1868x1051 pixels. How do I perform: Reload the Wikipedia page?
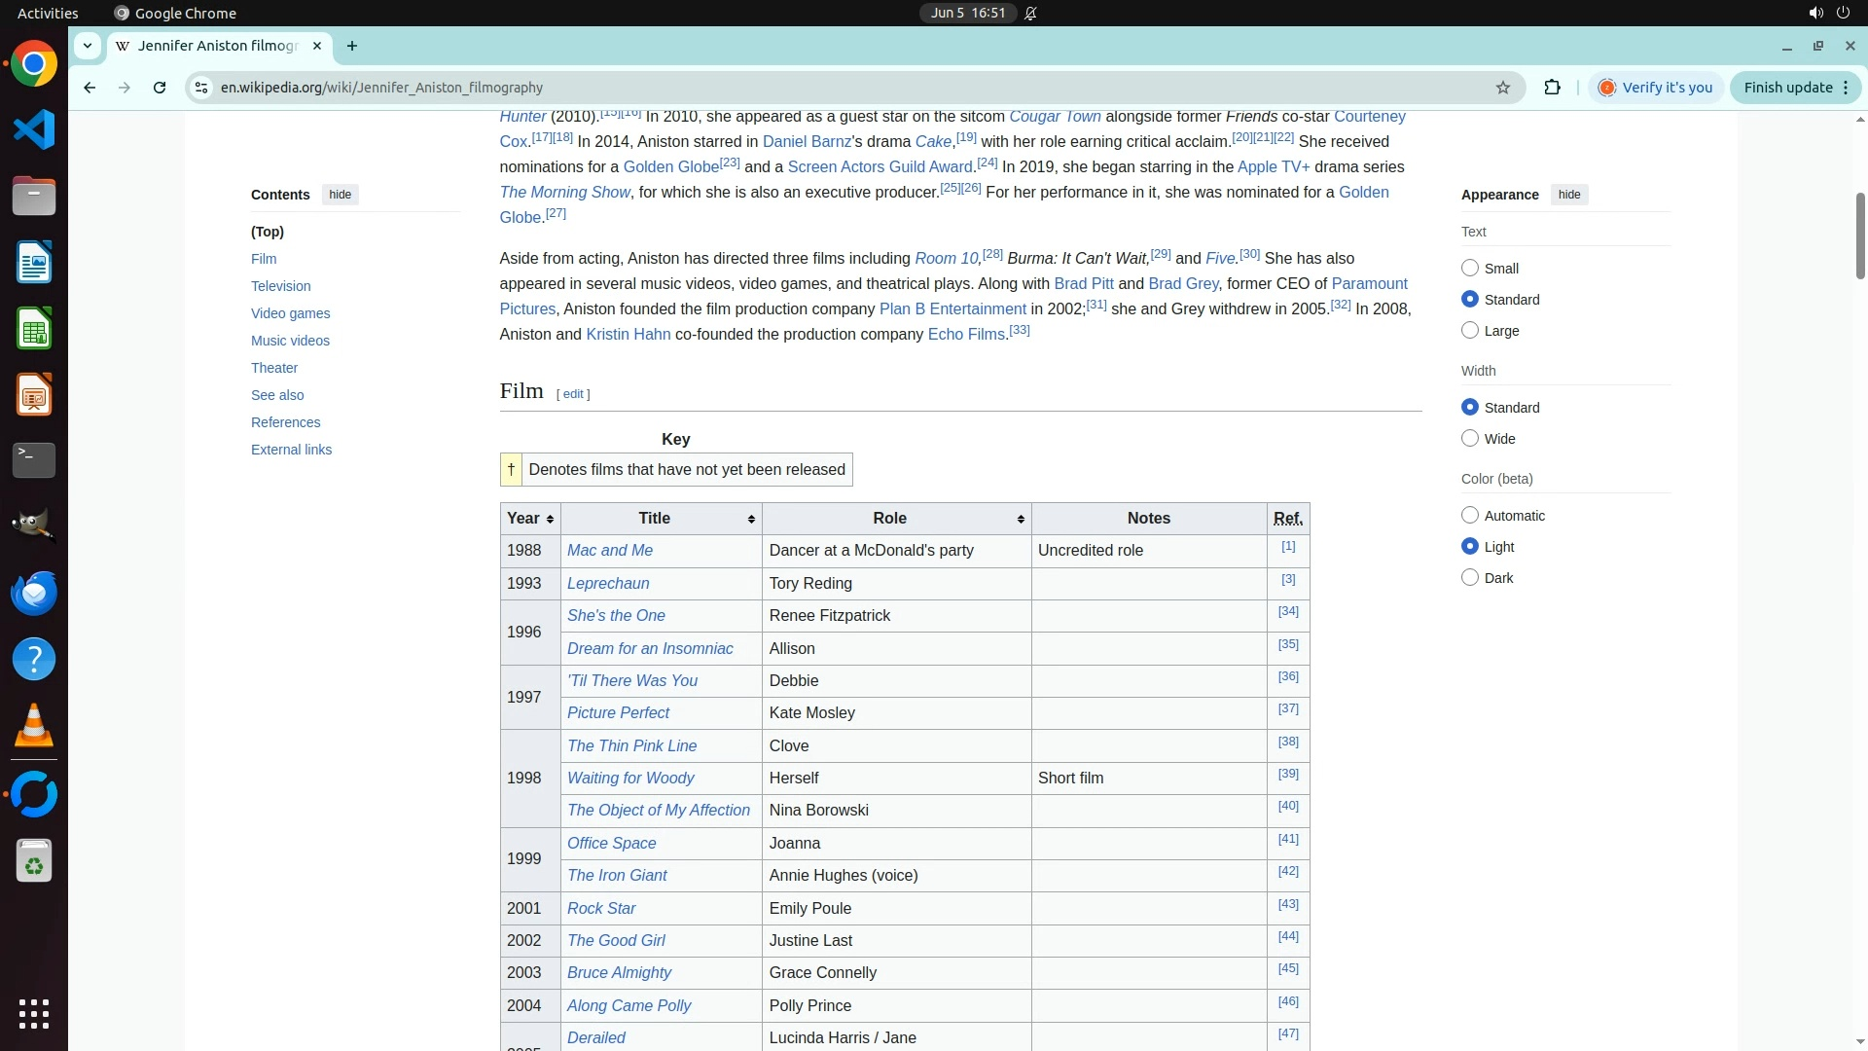pos(160,88)
